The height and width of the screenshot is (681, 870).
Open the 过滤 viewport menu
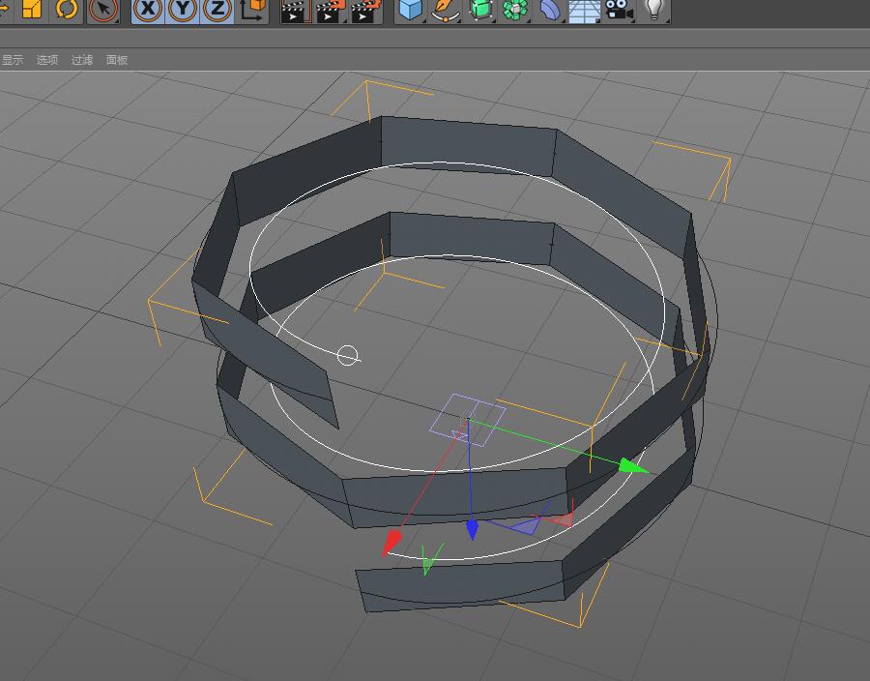[x=82, y=60]
